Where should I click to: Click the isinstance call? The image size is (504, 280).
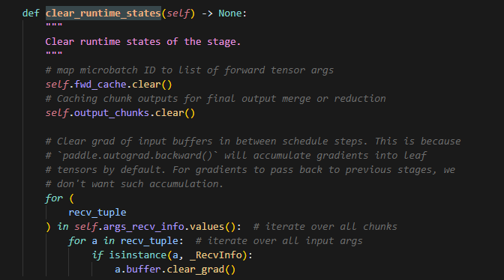click(x=137, y=255)
